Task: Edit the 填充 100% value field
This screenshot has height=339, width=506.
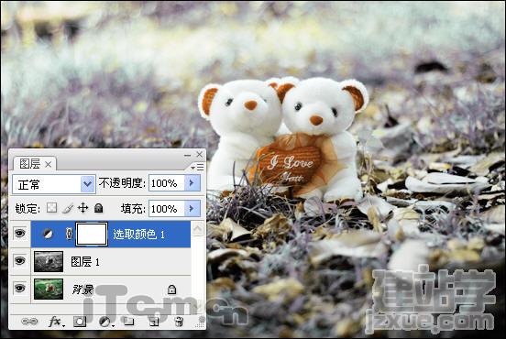Action: tap(167, 208)
